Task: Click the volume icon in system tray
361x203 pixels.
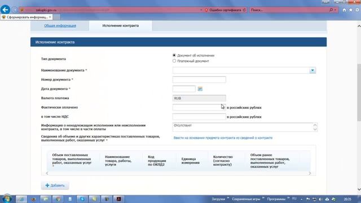Action: tap(320, 199)
